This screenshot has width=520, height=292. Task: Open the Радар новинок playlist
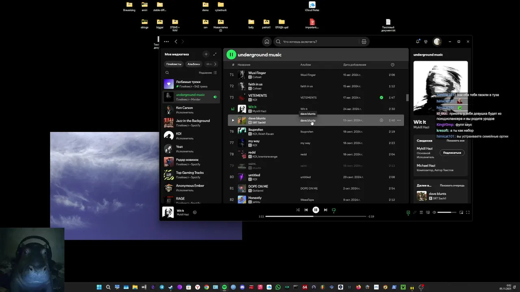click(x=192, y=162)
